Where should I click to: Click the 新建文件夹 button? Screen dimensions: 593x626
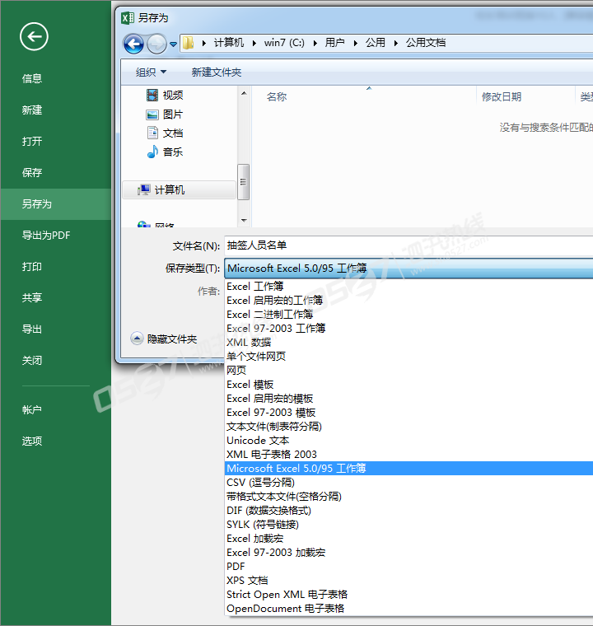click(x=216, y=72)
